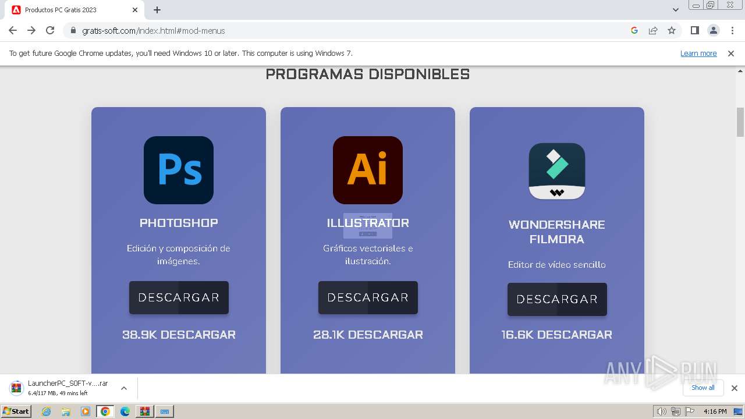This screenshot has width=745, height=419.
Task: Click Show all downloads button
Action: click(703, 388)
